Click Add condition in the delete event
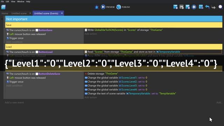224x126 pixels. pos(14,85)
